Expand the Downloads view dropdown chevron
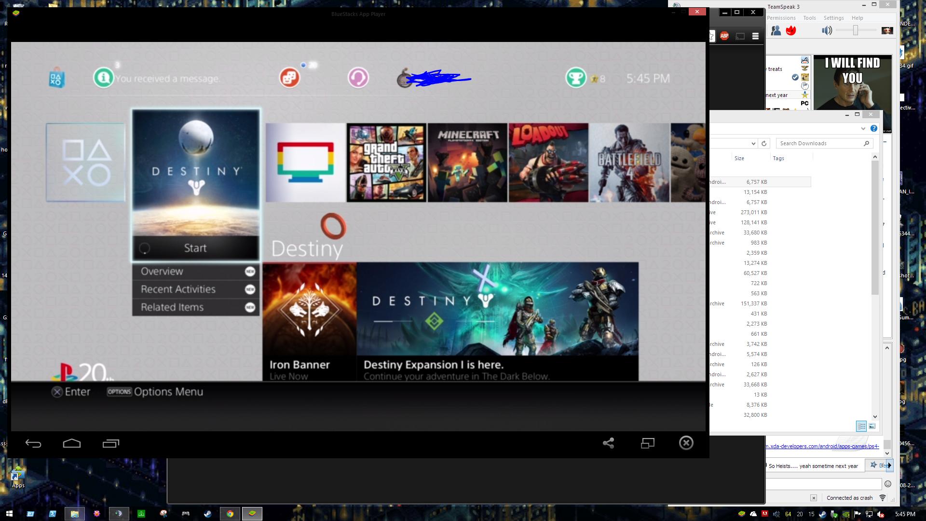The width and height of the screenshot is (926, 521). [x=863, y=128]
